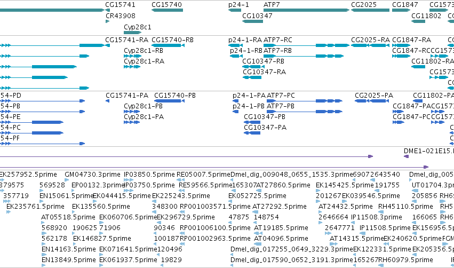The height and width of the screenshot is (268, 454).
Task: Click EST EK235761.5prime
Action: pos(35,207)
